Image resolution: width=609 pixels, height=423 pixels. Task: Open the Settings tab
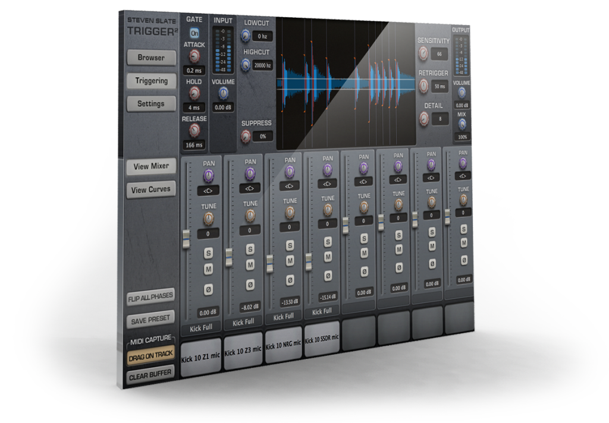(150, 104)
